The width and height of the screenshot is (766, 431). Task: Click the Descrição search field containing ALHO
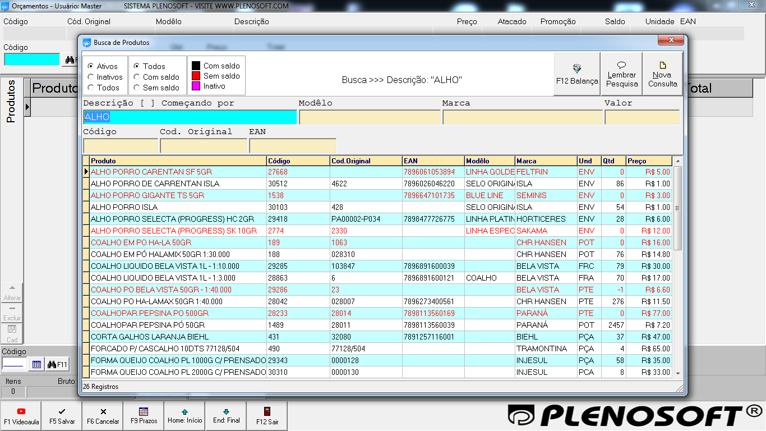pos(190,117)
